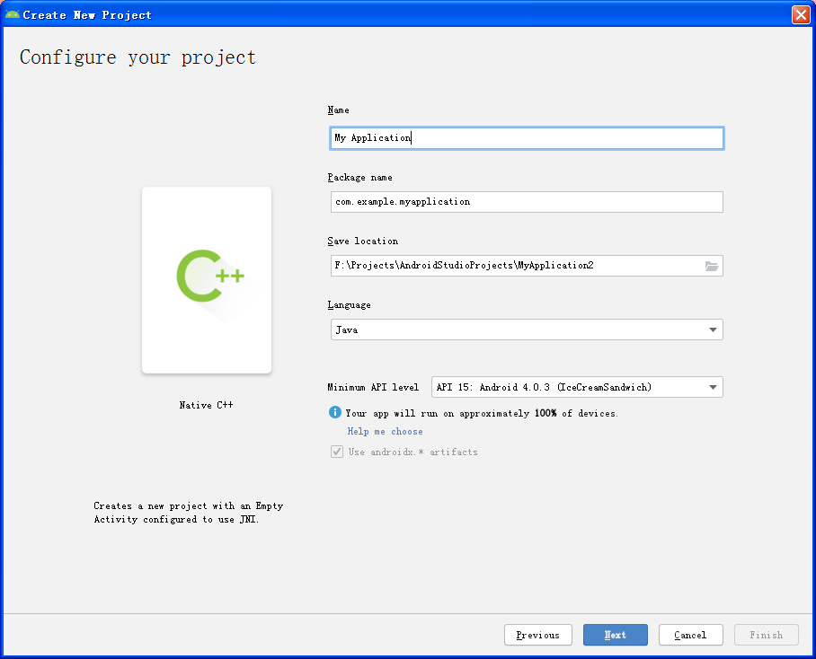Click the Native C++ template thumbnail

tap(207, 280)
